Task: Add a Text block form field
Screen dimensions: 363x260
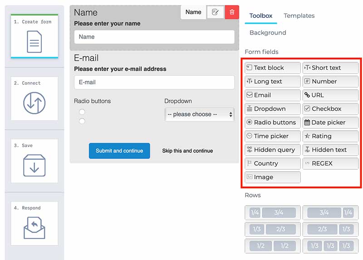Action: pyautogui.click(x=273, y=68)
